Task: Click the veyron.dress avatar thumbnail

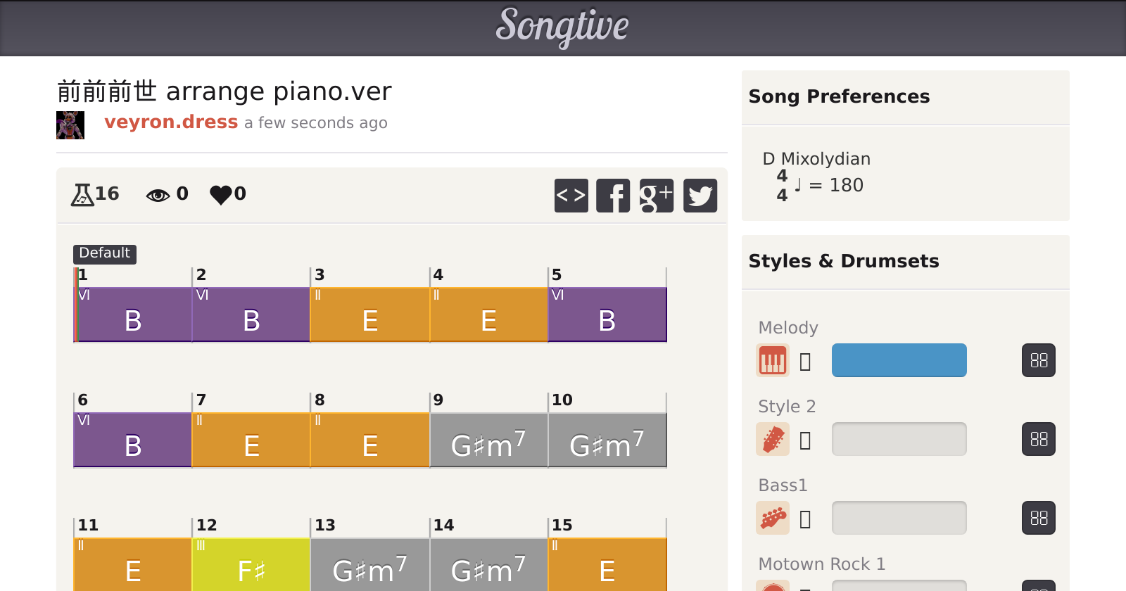Action: 70,125
